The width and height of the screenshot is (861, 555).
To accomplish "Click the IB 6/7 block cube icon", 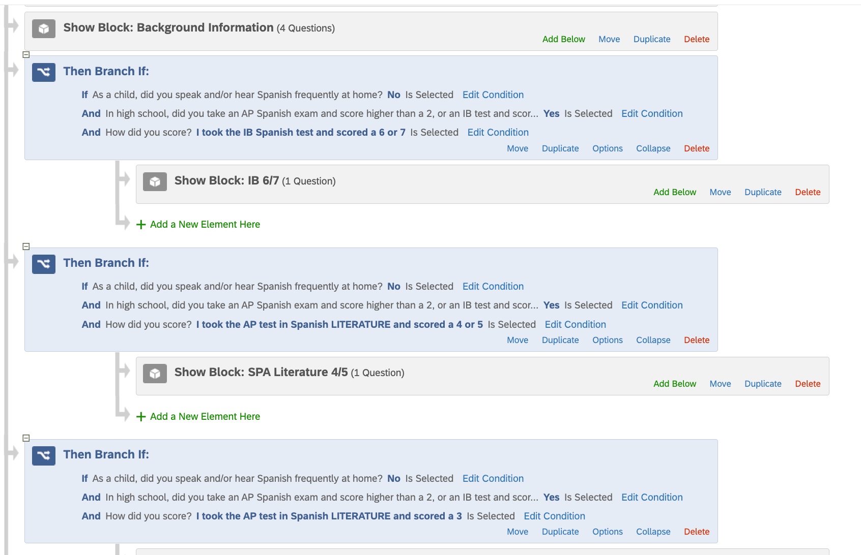I will tap(155, 181).
